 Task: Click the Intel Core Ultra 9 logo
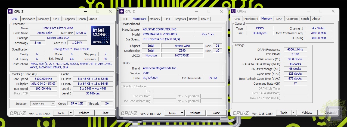[x=100, y=35]
